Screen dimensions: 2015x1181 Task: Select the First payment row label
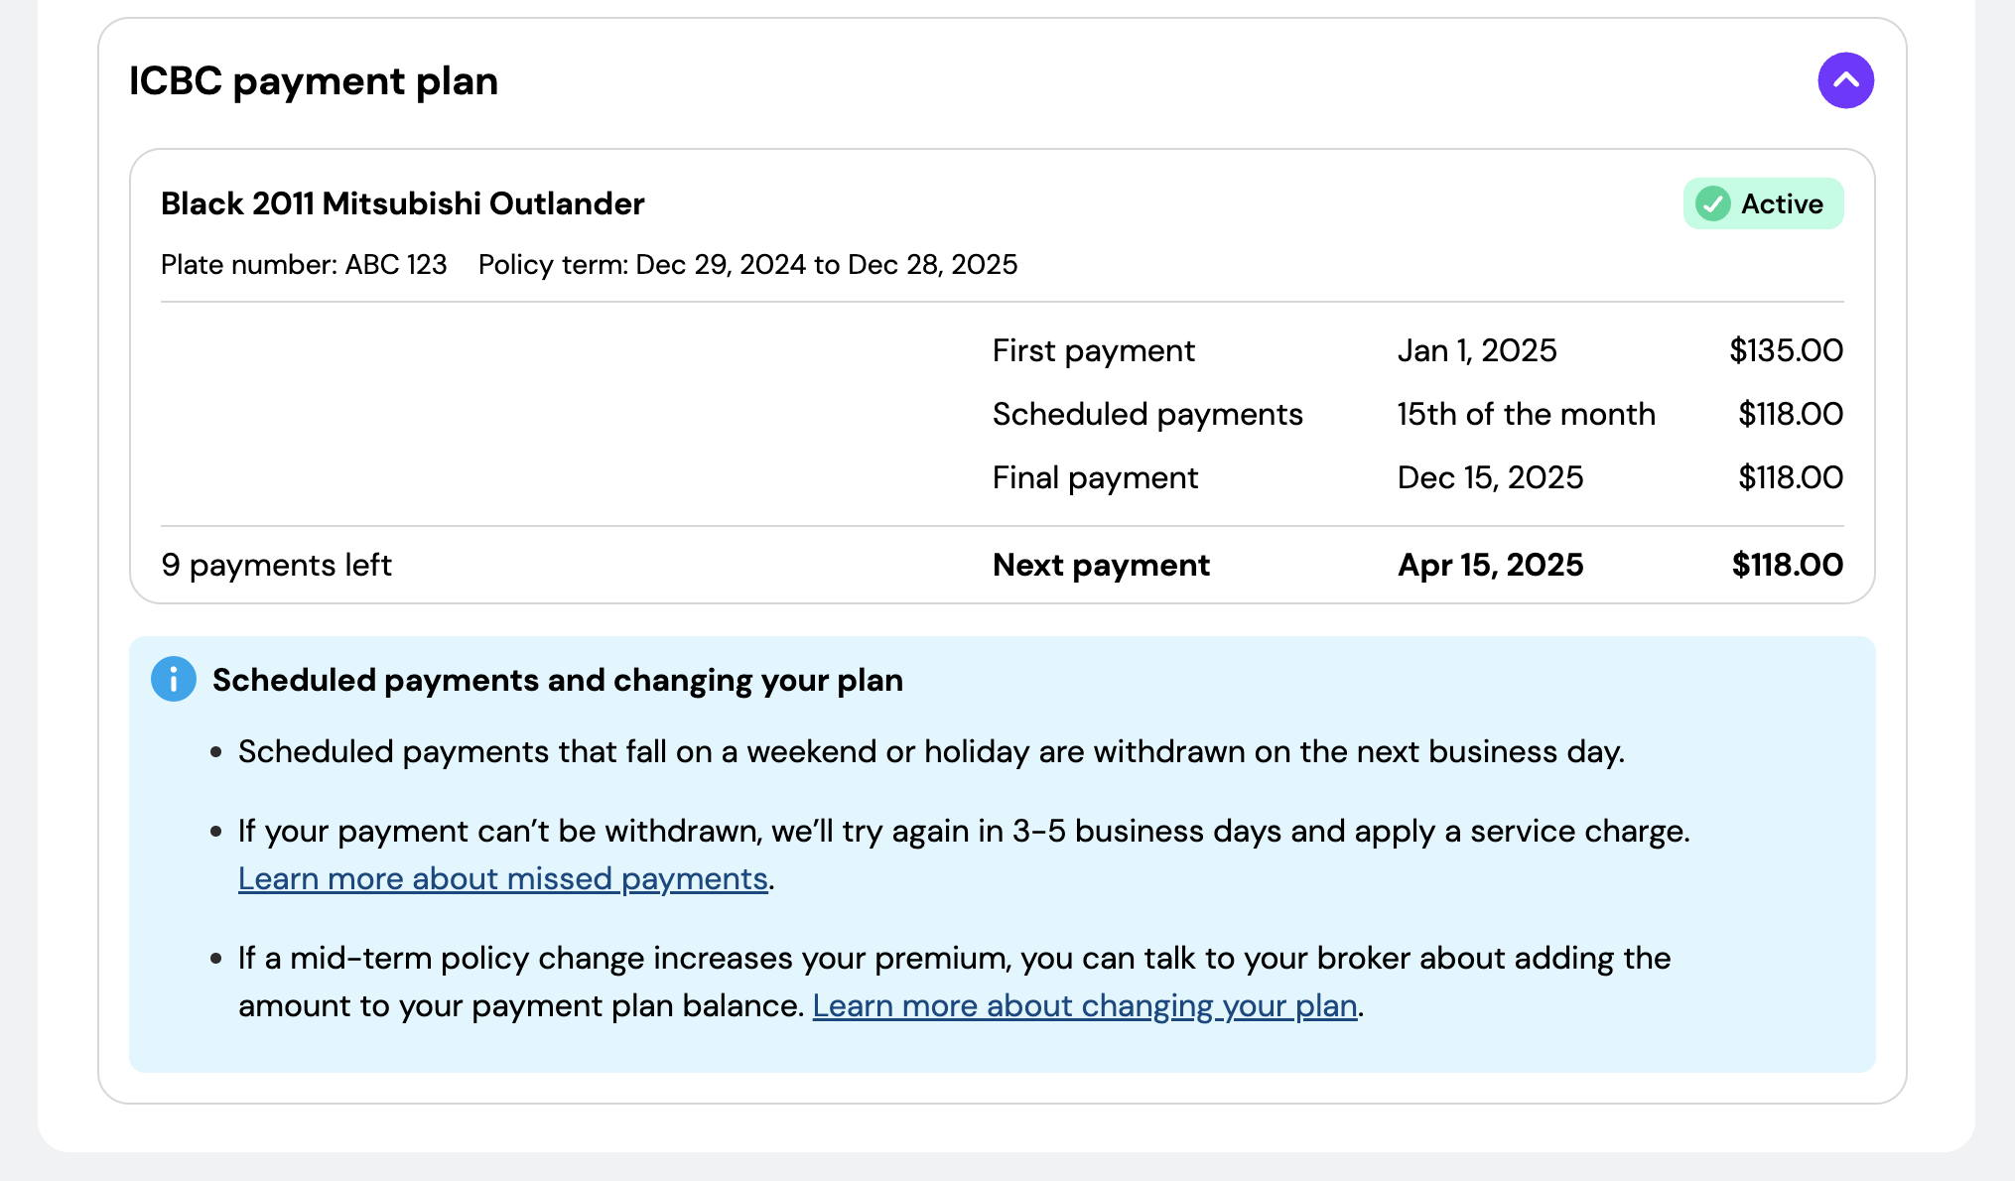click(x=1094, y=351)
